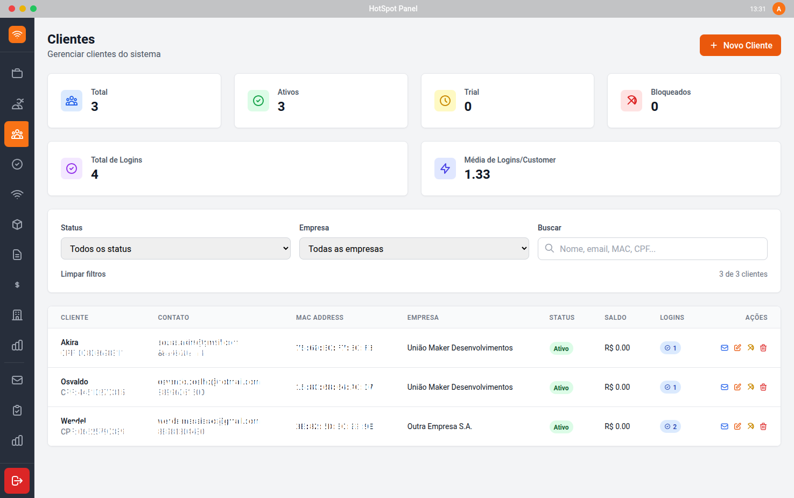Expand the Status filter dropdown

pyautogui.click(x=175, y=249)
